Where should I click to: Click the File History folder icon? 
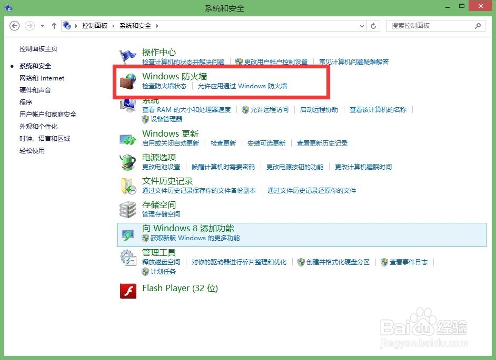tap(128, 186)
